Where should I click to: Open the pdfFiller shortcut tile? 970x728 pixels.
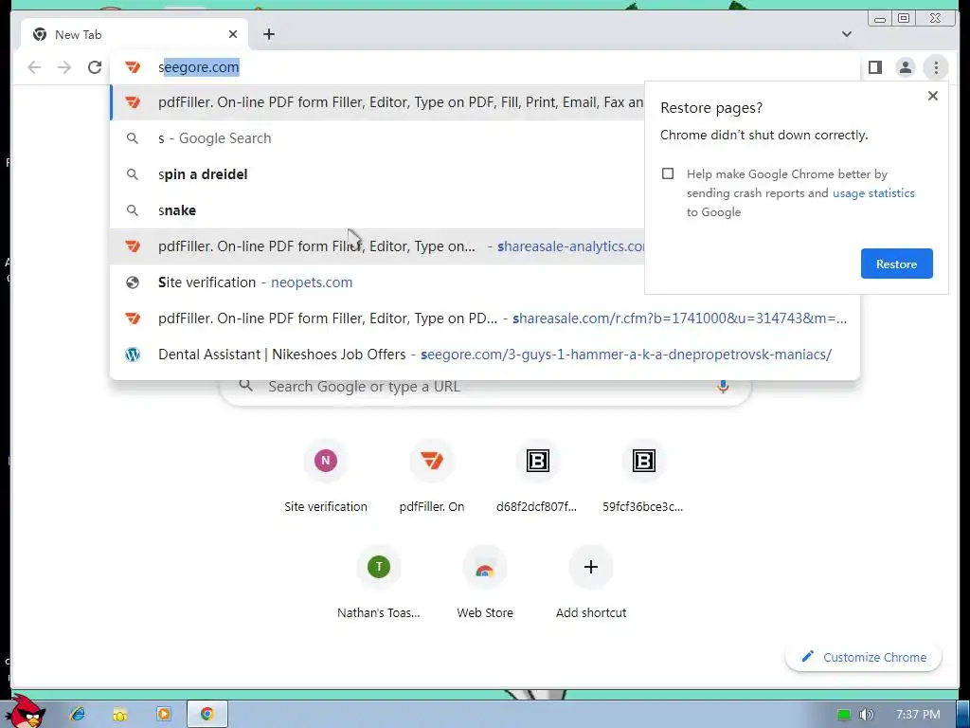[432, 477]
